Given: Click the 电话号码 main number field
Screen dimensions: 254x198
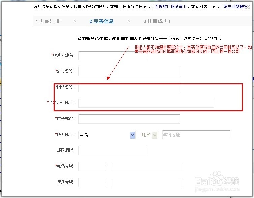Looking at the screenshot, I should point(147,166).
